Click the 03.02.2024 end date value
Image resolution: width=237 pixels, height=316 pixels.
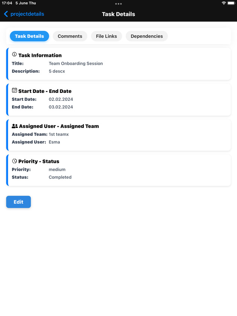(61, 107)
